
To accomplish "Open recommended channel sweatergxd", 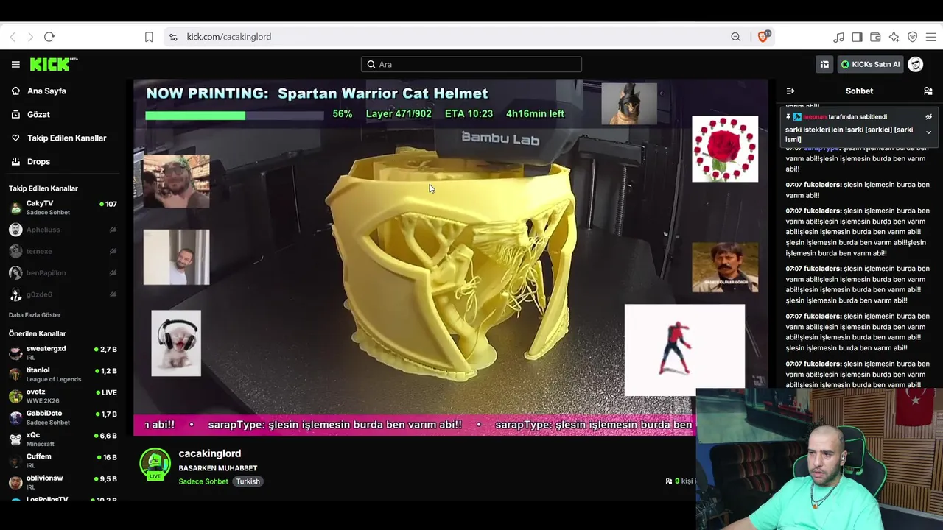I will (x=63, y=352).
